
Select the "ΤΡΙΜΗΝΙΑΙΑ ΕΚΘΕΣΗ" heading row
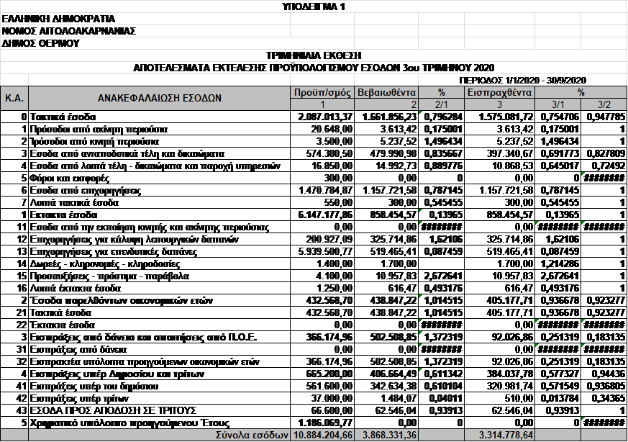(314, 55)
